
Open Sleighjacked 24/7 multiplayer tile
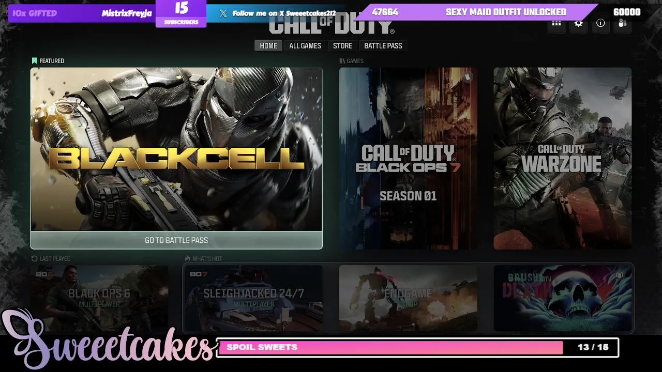point(253,299)
